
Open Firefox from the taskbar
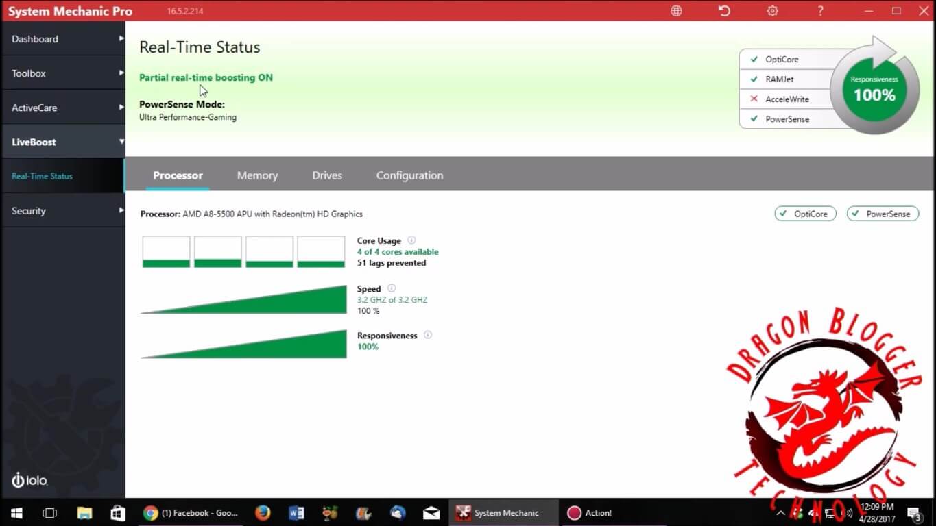(x=263, y=512)
